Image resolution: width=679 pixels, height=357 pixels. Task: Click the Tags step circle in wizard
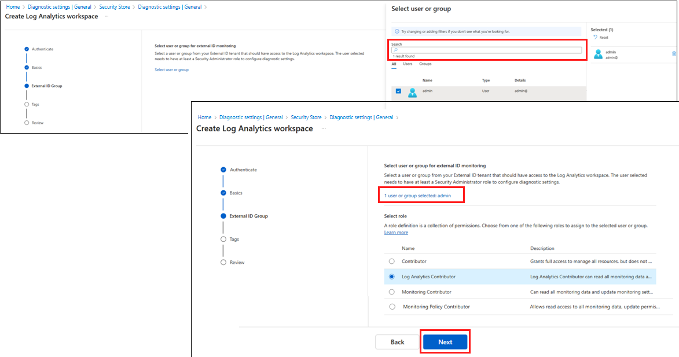(x=223, y=239)
